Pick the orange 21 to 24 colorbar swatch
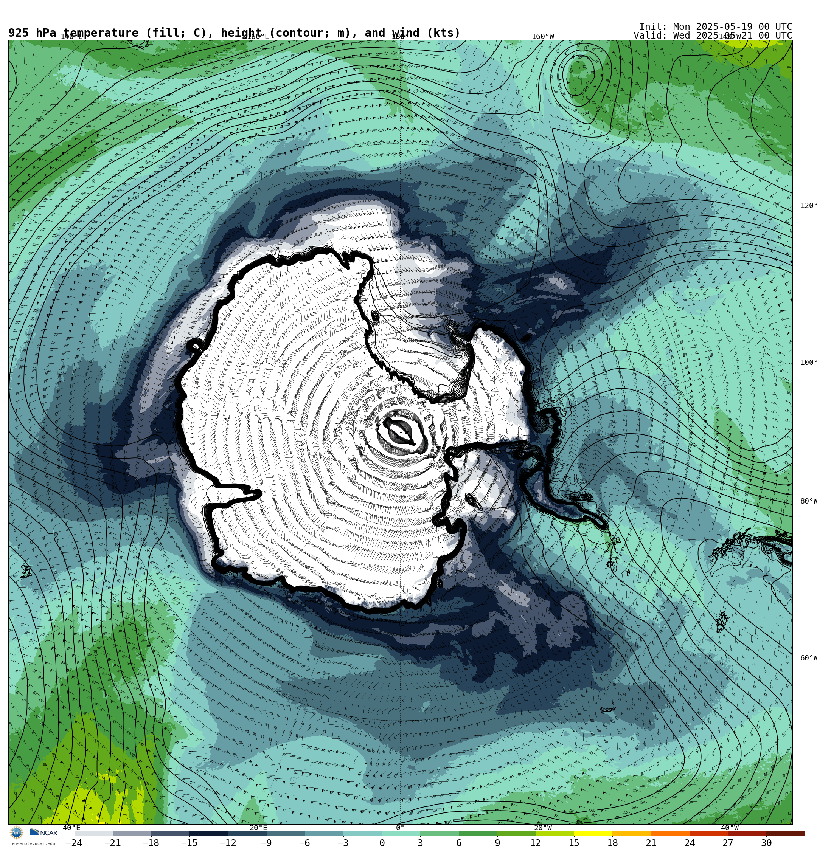The width and height of the screenshot is (817, 848). pyautogui.click(x=670, y=833)
